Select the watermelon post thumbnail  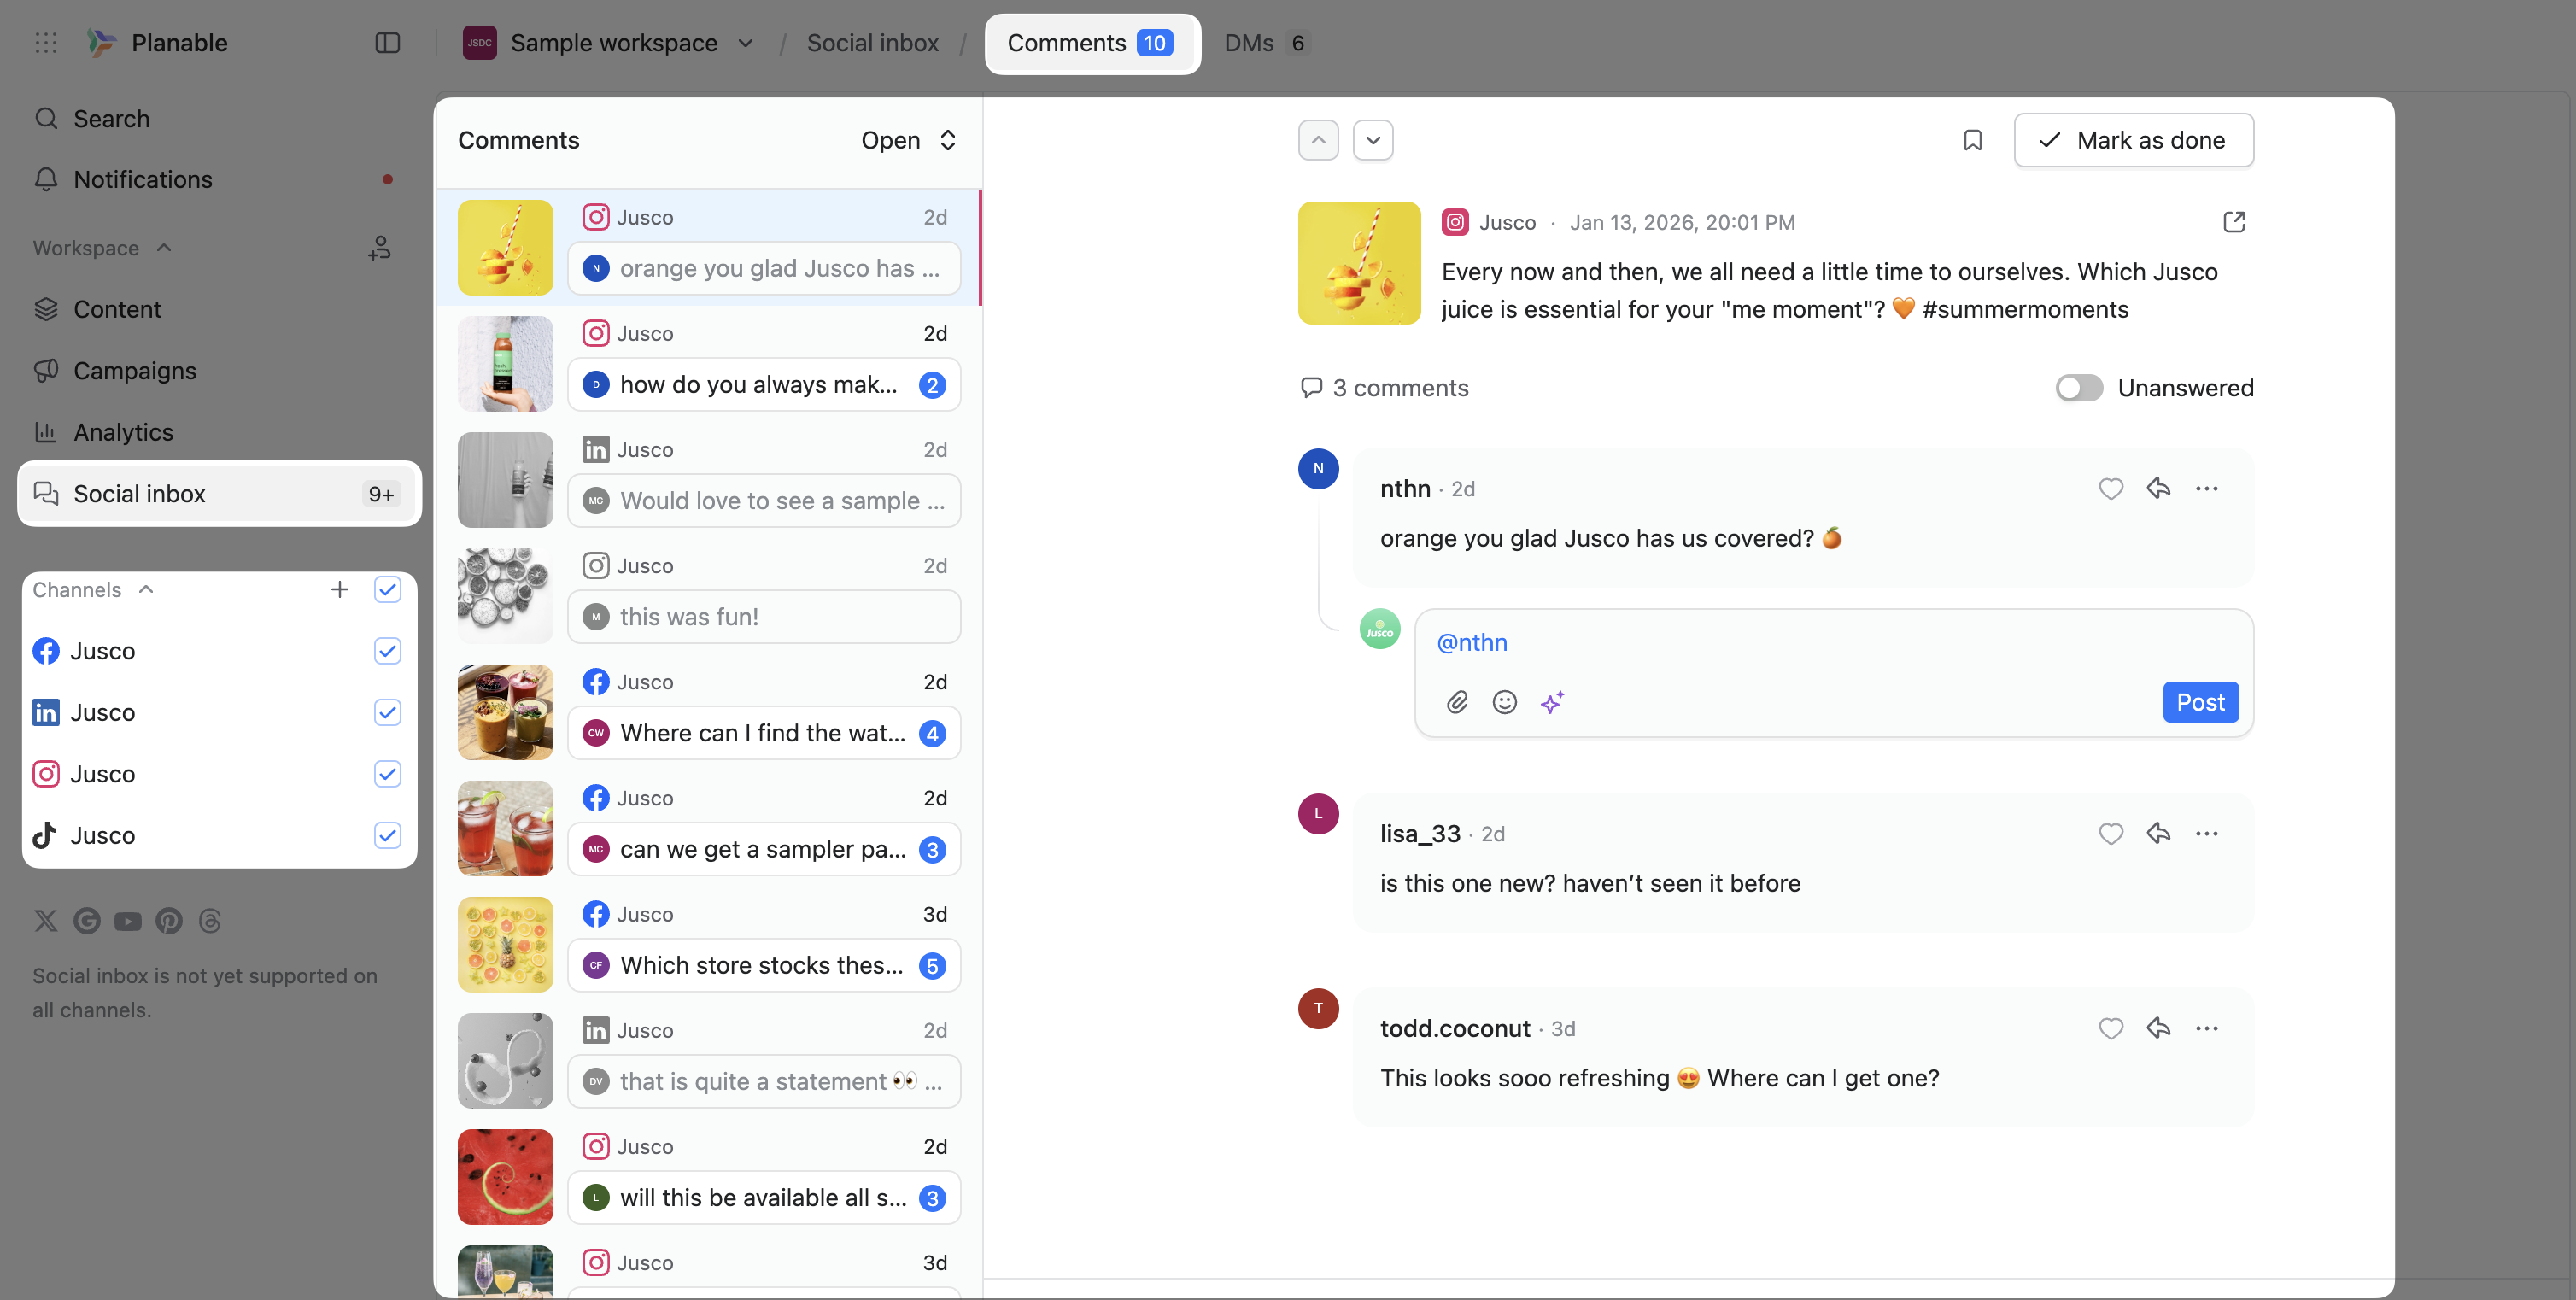(x=505, y=1176)
